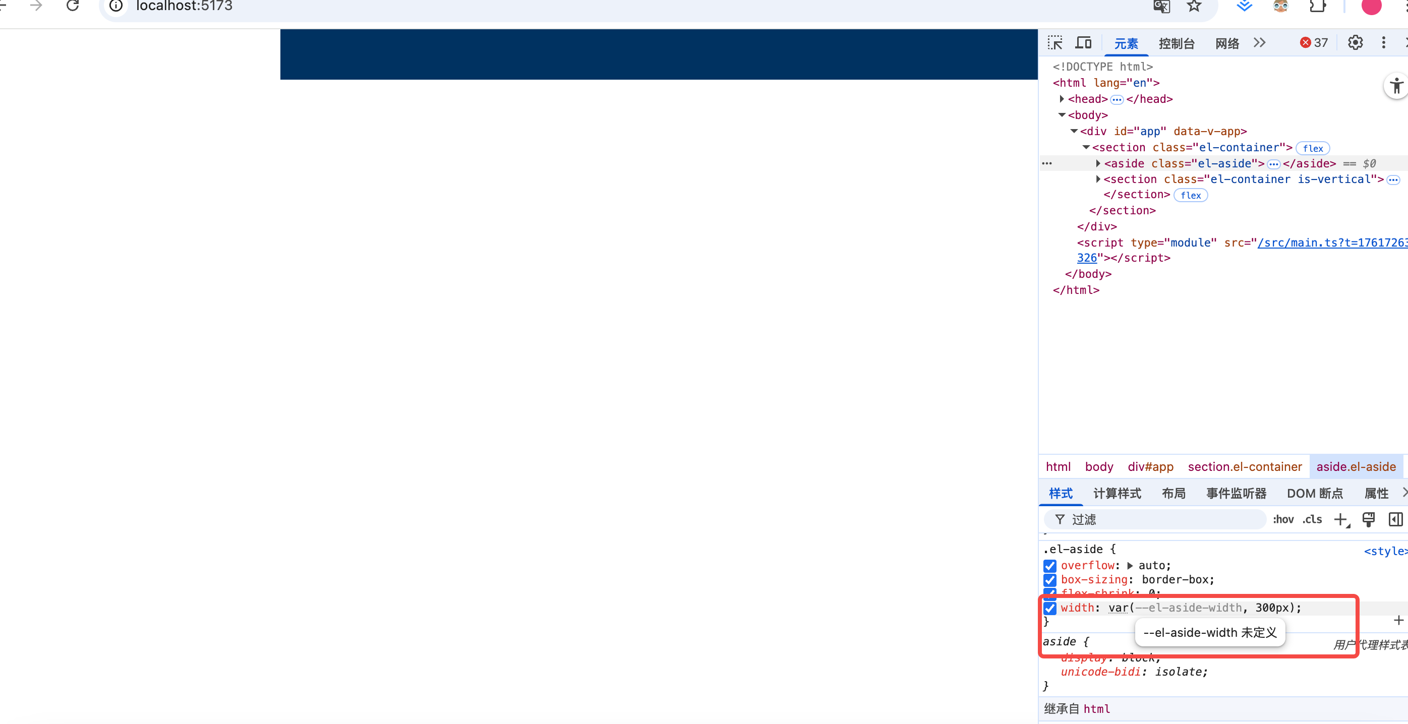The height and width of the screenshot is (724, 1408).
Task: Reload the localhost page
Action: pyautogui.click(x=73, y=6)
